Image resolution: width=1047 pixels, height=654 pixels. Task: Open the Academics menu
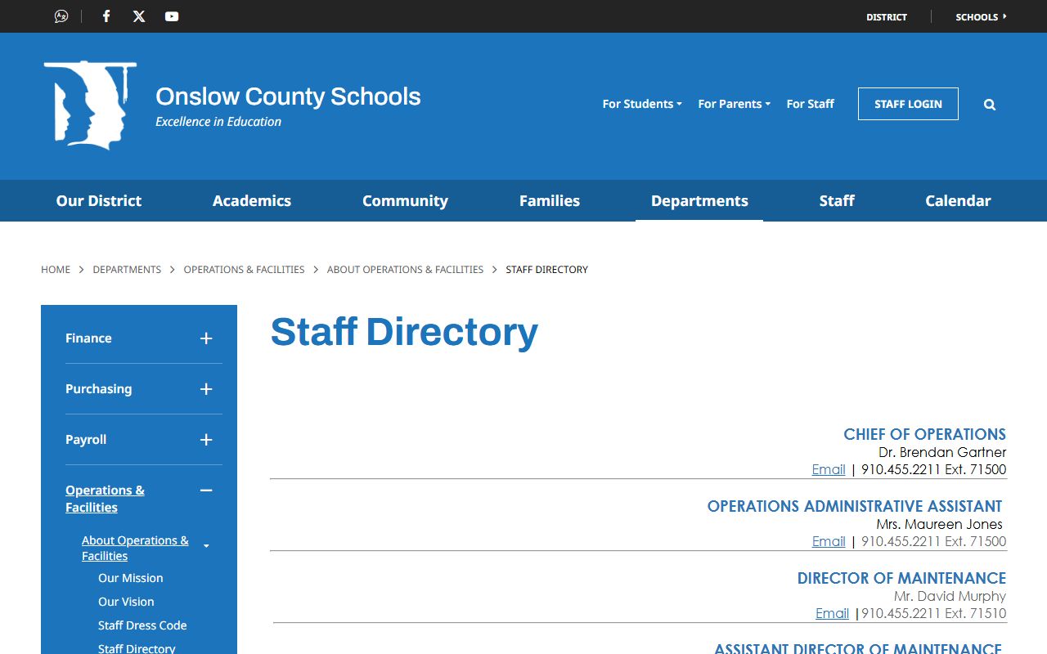click(252, 200)
